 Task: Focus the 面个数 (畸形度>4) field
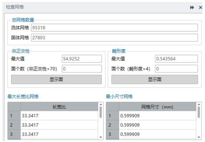tap(176, 68)
